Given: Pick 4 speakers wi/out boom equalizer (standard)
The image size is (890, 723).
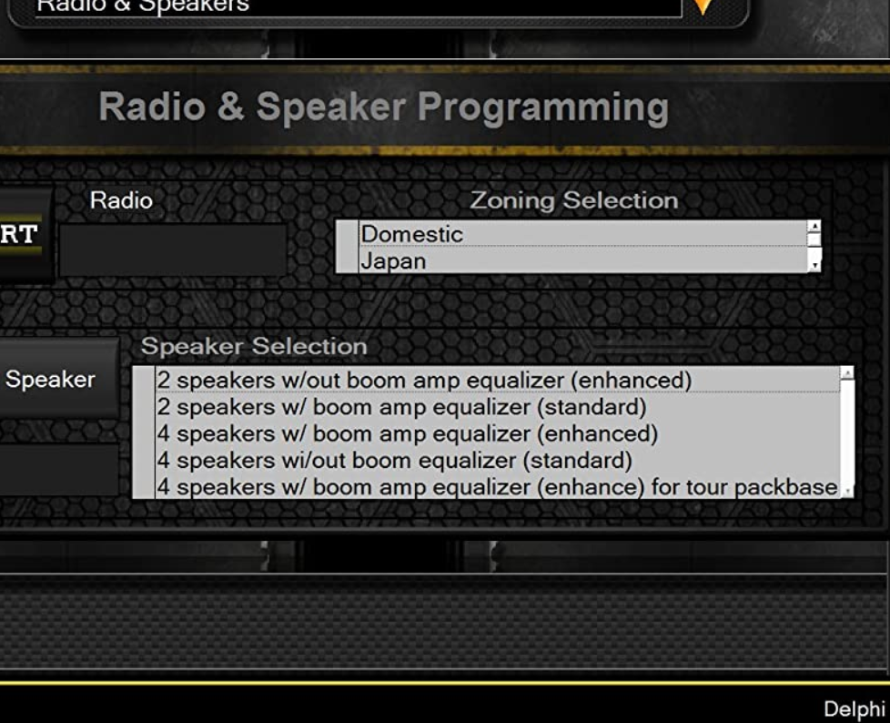Looking at the screenshot, I should pyautogui.click(x=394, y=459).
